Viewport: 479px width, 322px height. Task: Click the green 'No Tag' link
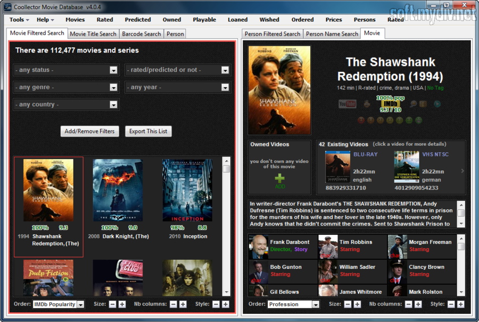[x=435, y=88]
